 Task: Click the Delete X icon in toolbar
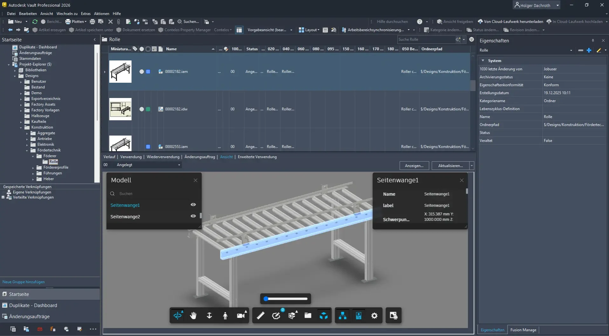(x=110, y=22)
